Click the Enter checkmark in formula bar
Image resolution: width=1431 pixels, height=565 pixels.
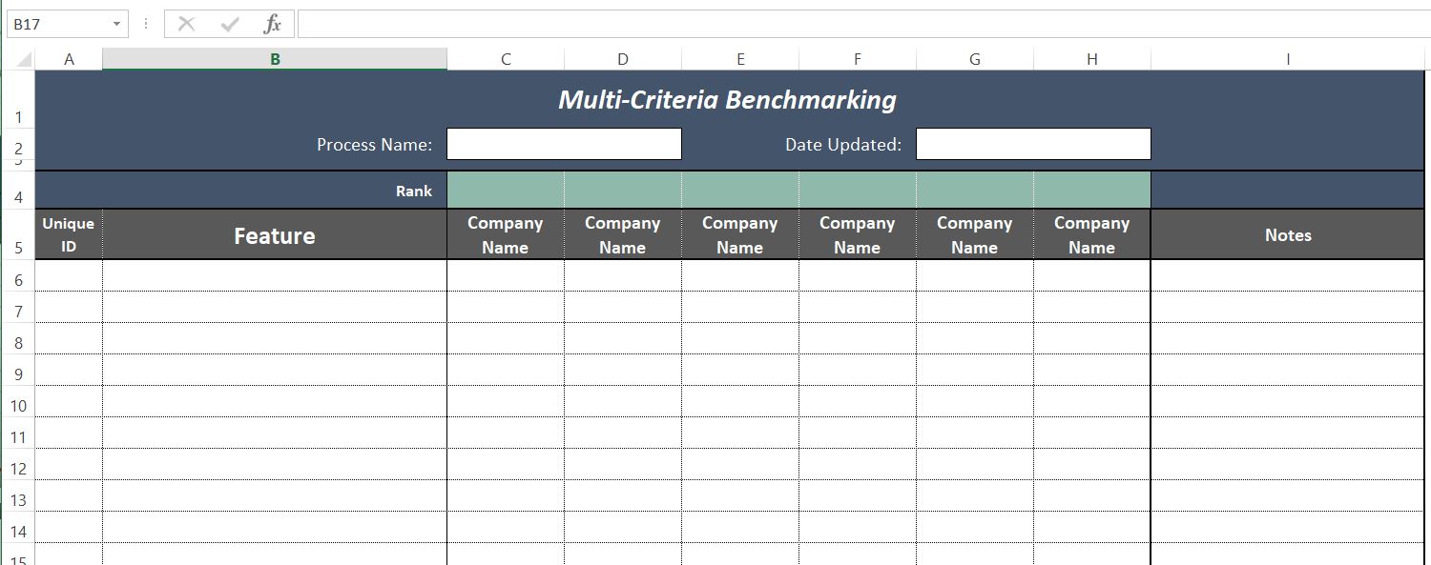(229, 25)
